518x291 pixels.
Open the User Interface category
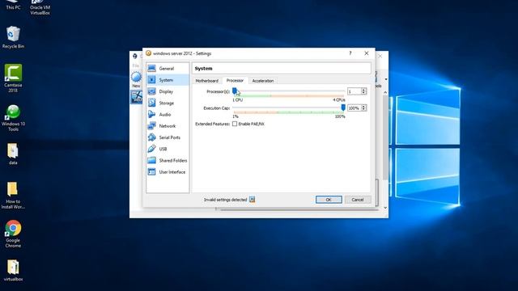click(168, 172)
